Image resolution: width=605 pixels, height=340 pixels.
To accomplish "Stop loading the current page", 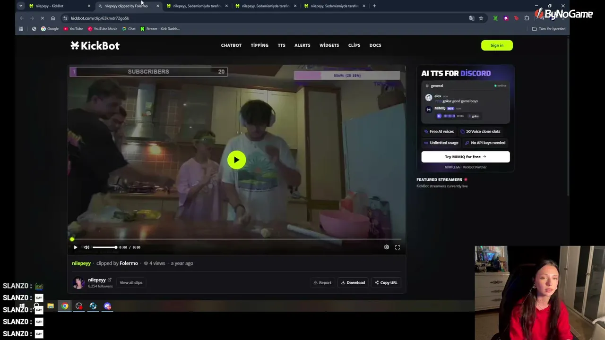I will 42,18.
